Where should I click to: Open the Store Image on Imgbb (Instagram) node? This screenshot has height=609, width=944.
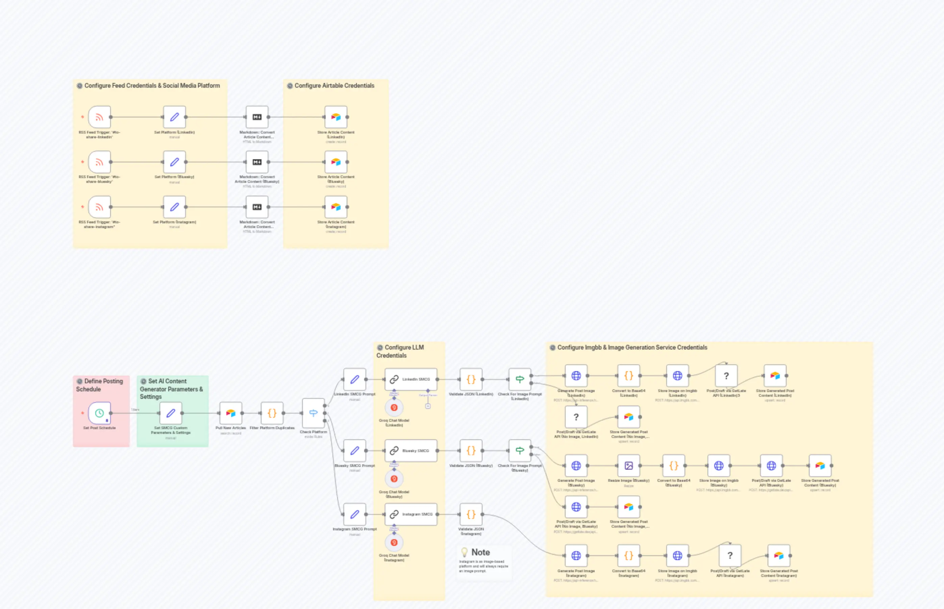click(x=677, y=555)
